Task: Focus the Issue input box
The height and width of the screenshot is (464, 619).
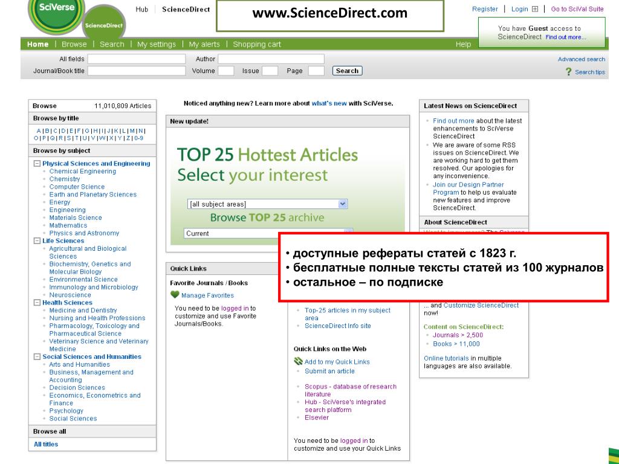Action: (x=270, y=71)
